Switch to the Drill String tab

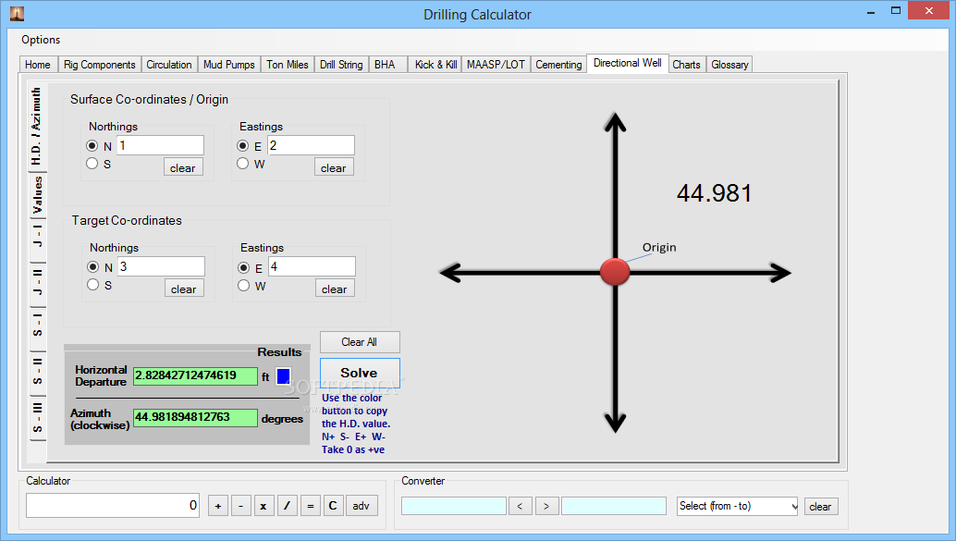pos(341,65)
